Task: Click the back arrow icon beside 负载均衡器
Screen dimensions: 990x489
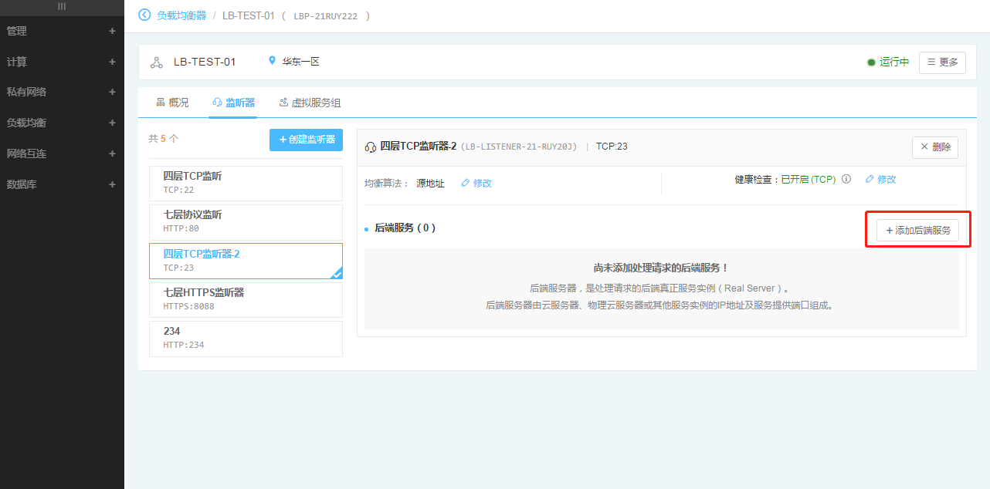Action: (144, 15)
